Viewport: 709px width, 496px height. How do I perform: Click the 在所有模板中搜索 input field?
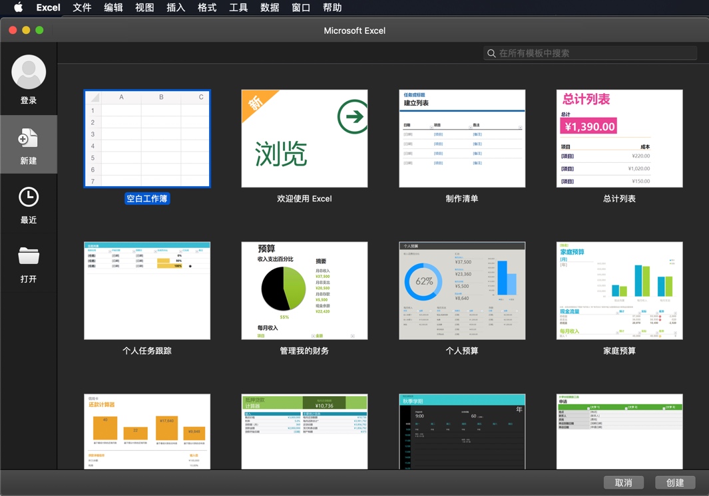[x=592, y=53]
